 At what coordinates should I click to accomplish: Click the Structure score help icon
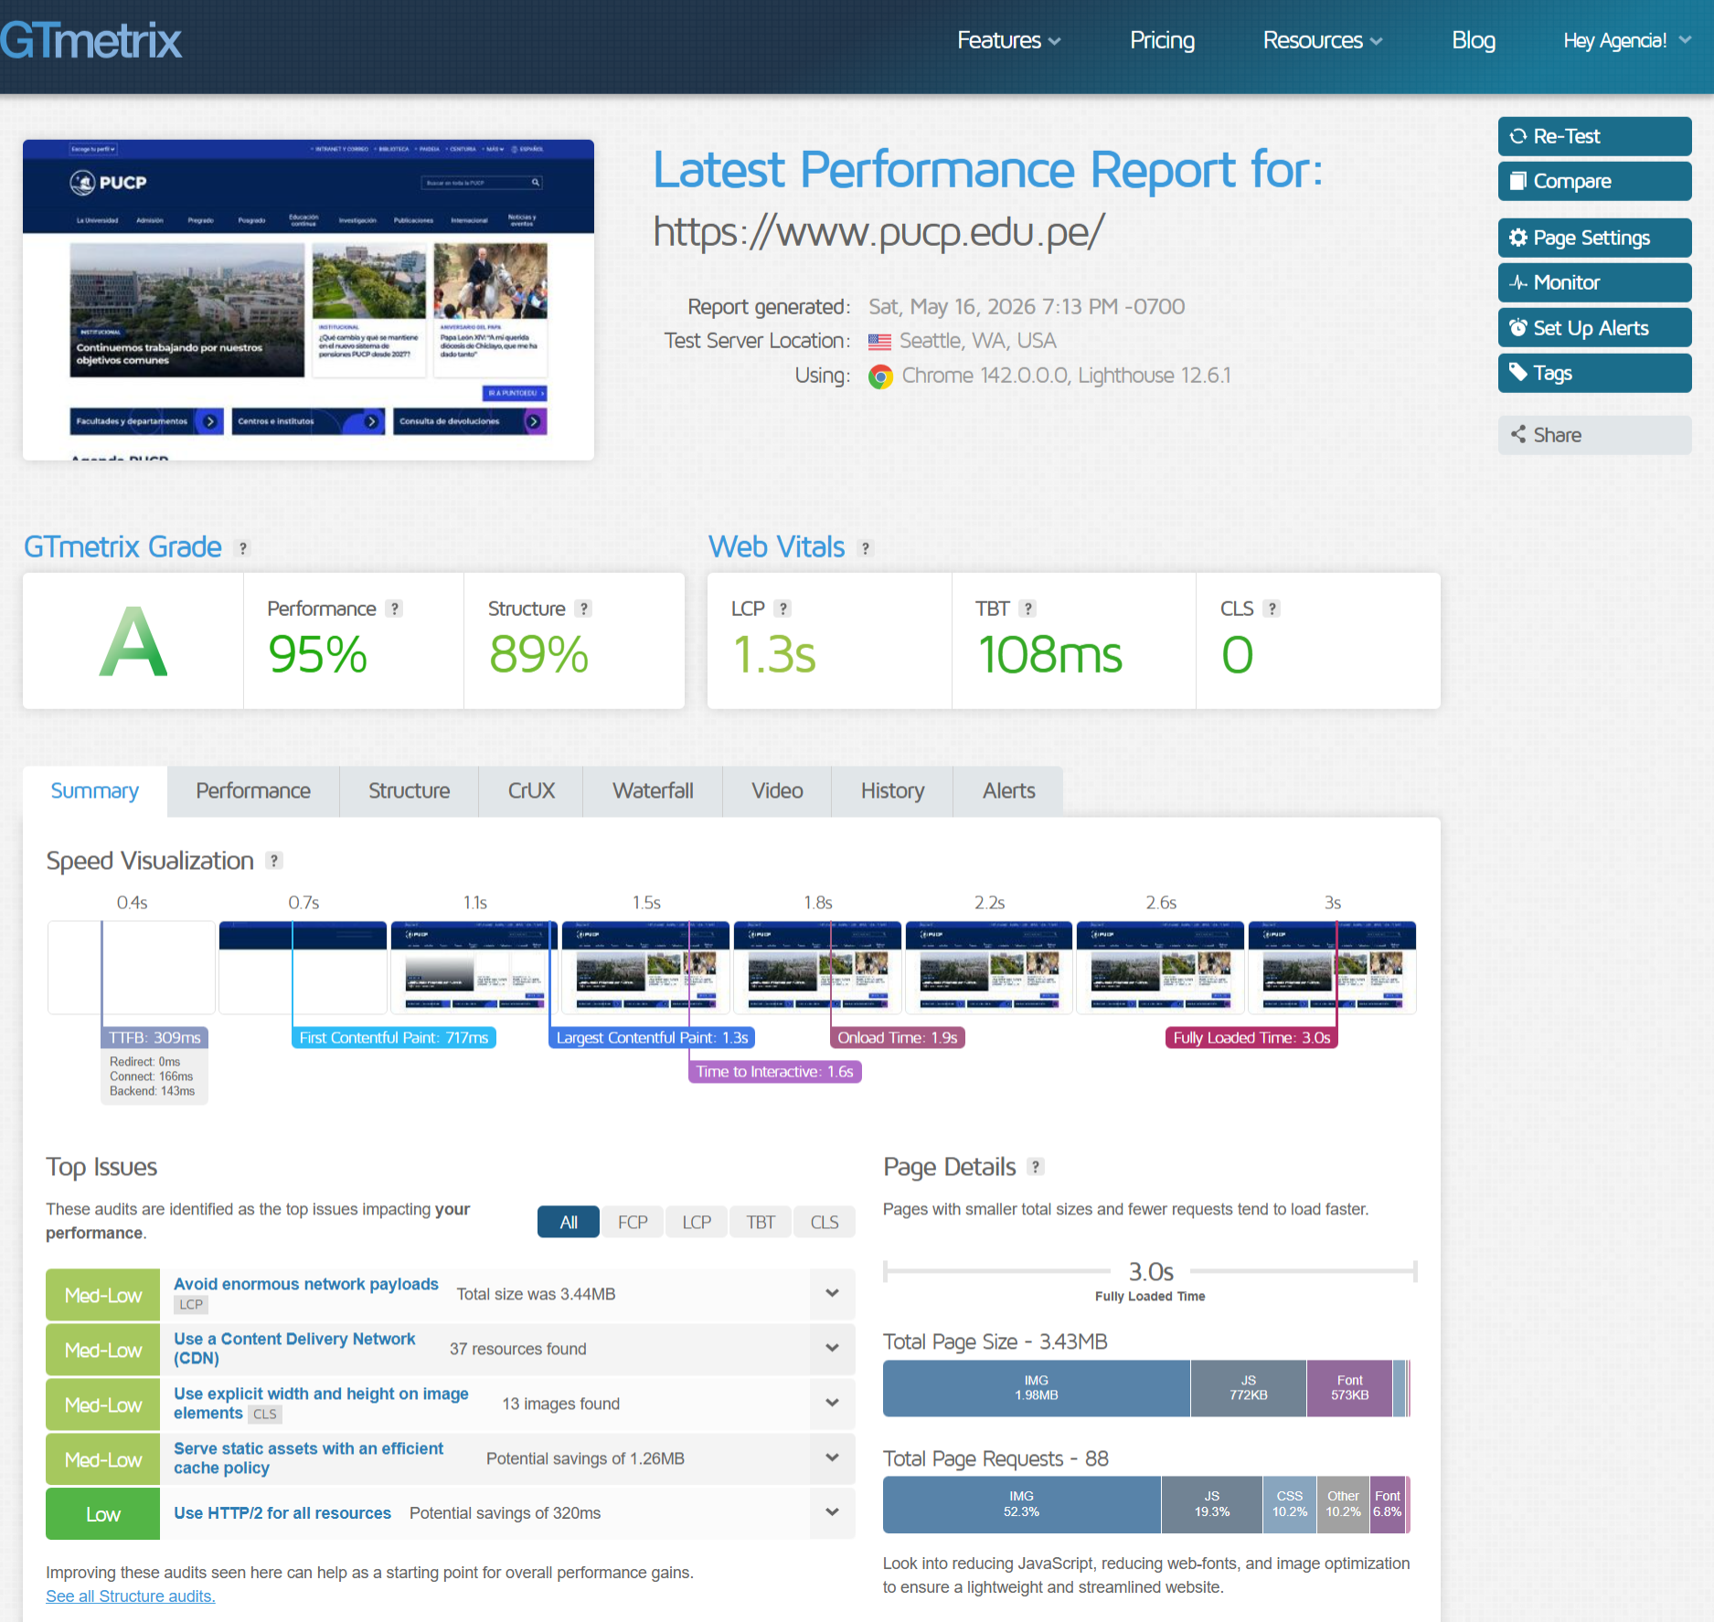pyautogui.click(x=584, y=609)
